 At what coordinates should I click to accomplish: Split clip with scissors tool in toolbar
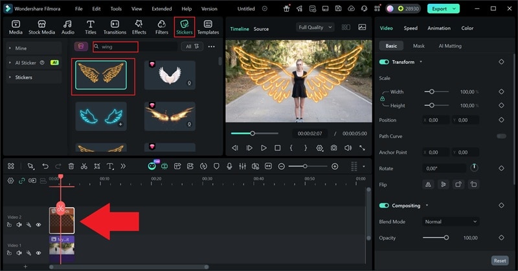(x=84, y=166)
